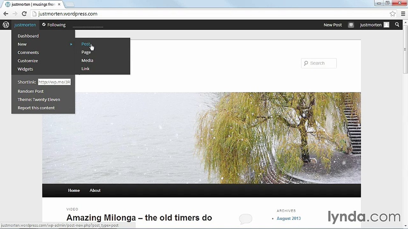The width and height of the screenshot is (408, 229).
Task: Click the justmorten user avatar
Action: tap(386, 25)
